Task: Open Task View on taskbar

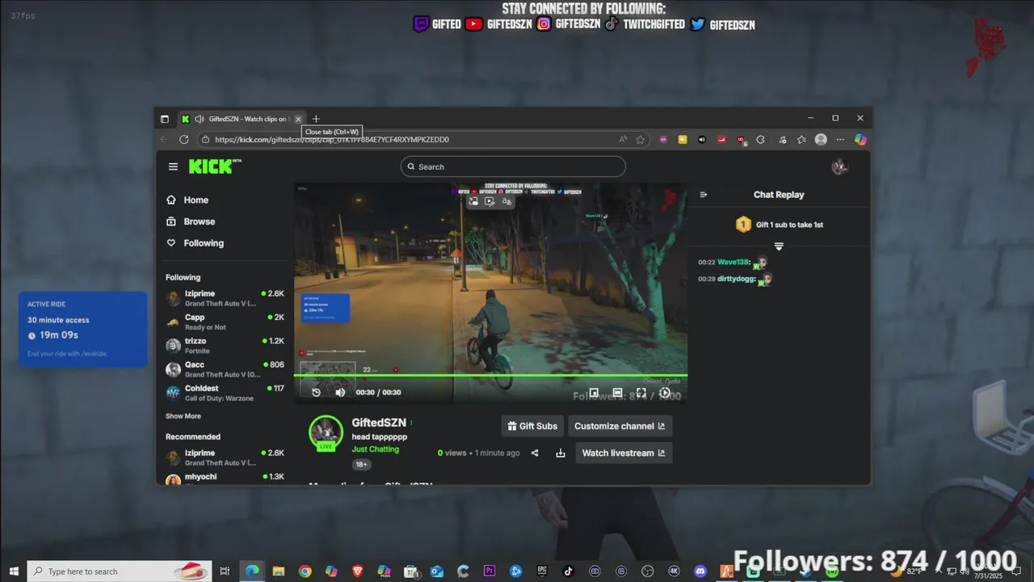Action: point(225,571)
